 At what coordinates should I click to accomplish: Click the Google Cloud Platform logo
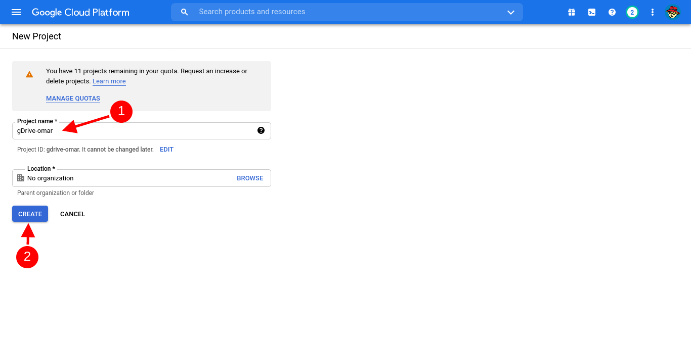point(80,12)
